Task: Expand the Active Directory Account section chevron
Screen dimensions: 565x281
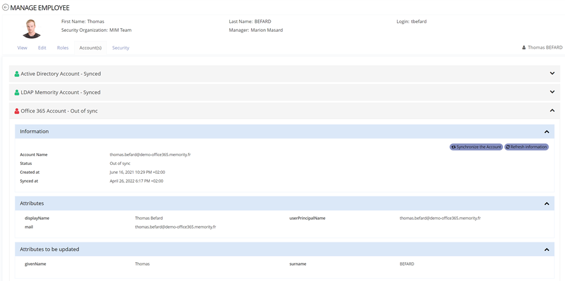Action: 552,74
